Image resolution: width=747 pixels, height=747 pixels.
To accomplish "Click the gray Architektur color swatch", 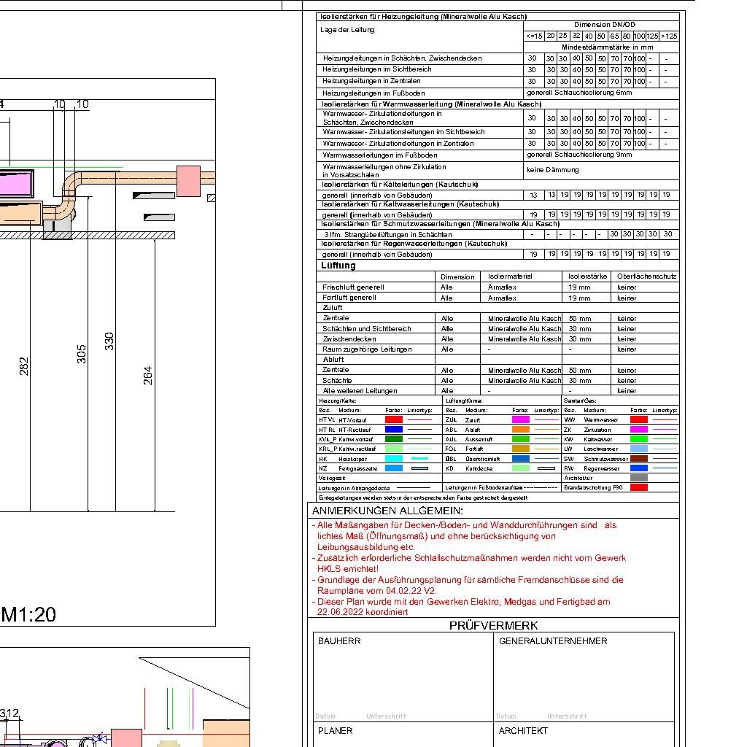I will click(x=639, y=478).
